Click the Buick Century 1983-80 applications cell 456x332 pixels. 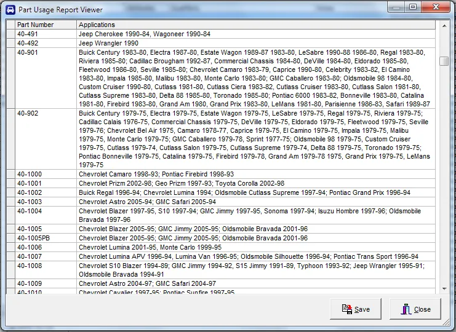(256, 78)
